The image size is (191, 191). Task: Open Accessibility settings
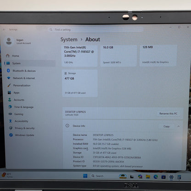19,121
